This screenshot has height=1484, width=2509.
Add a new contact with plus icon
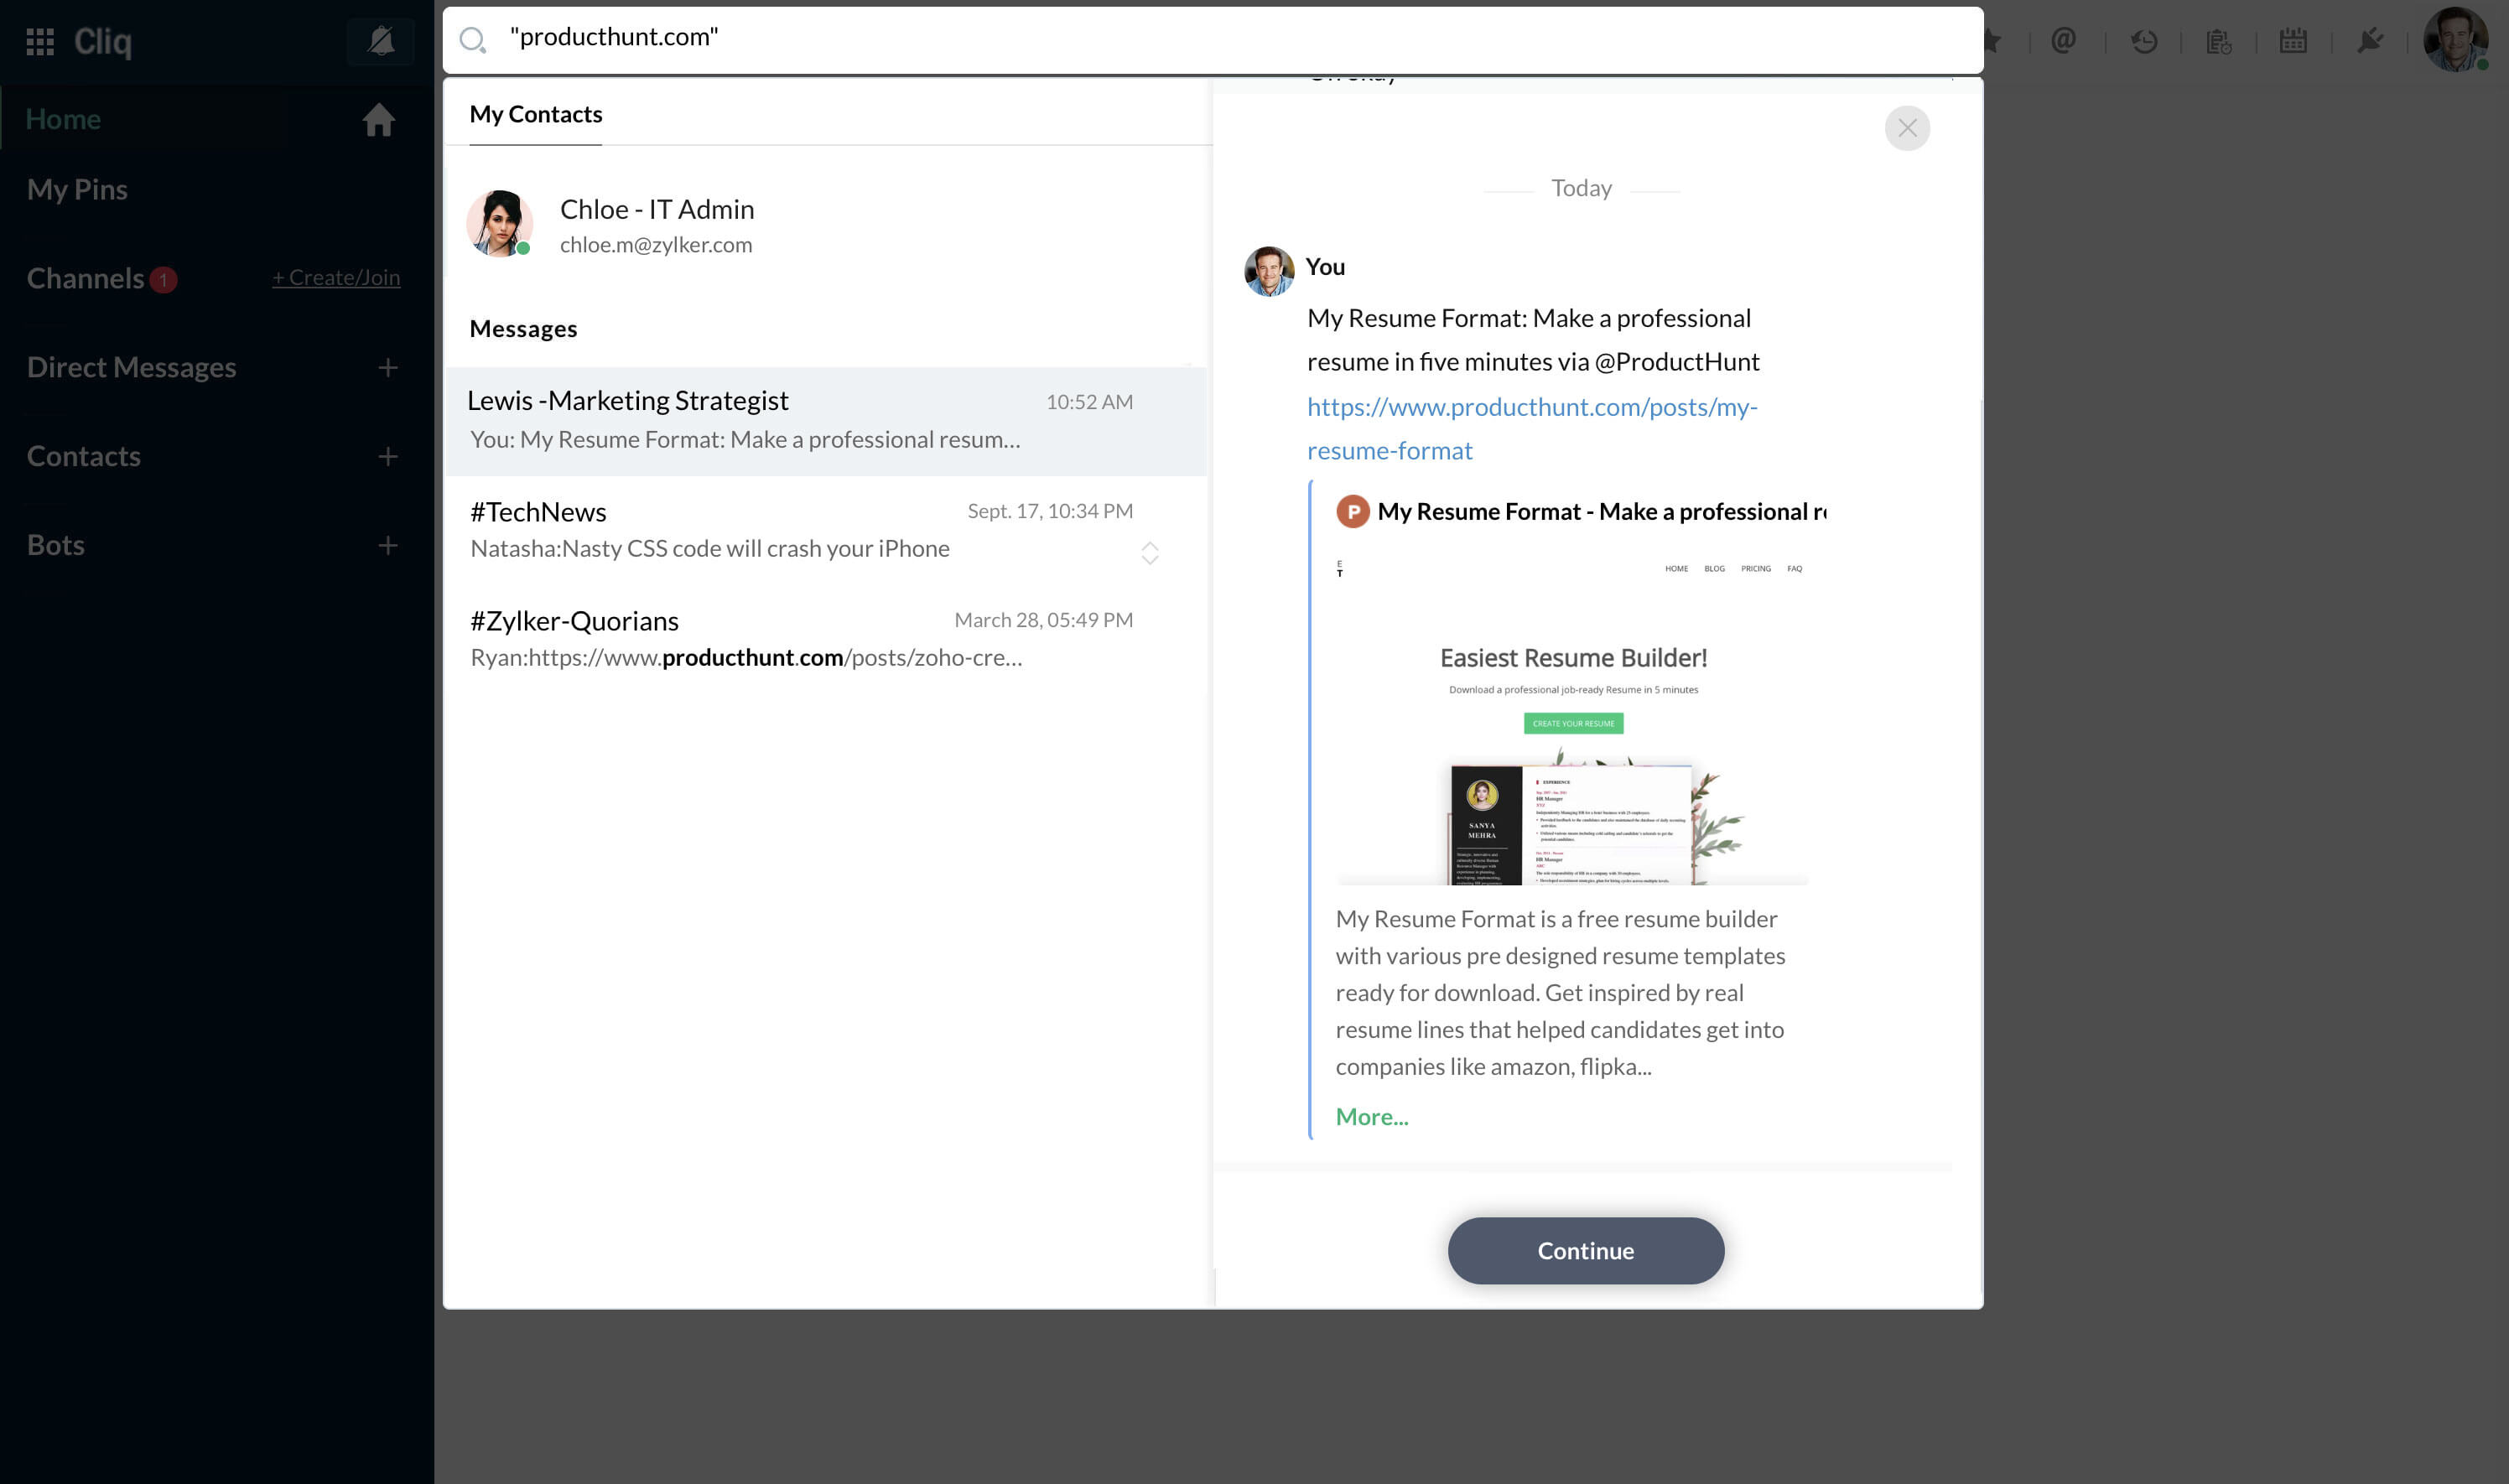388,456
